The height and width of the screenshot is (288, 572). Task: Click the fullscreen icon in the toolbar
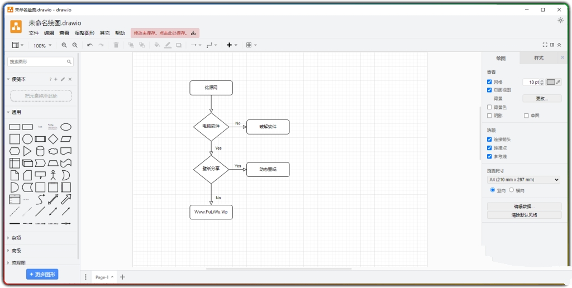pos(545,45)
